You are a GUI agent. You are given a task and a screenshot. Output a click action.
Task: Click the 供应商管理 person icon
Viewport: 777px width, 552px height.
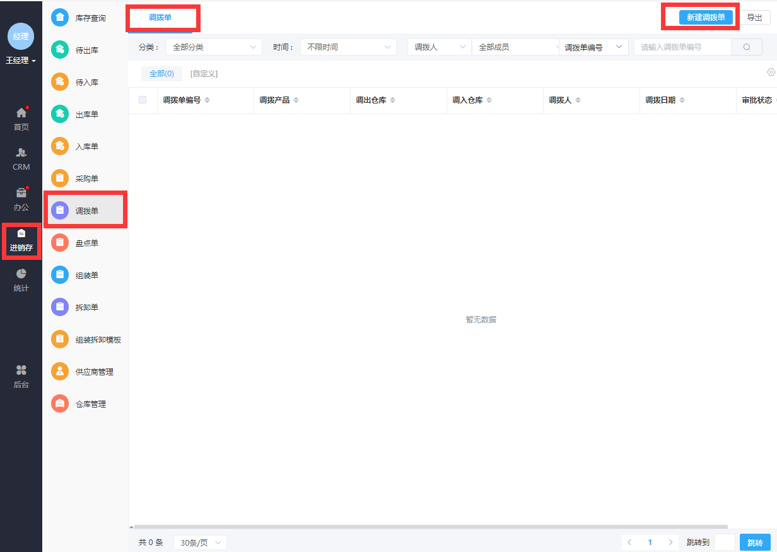[60, 372]
